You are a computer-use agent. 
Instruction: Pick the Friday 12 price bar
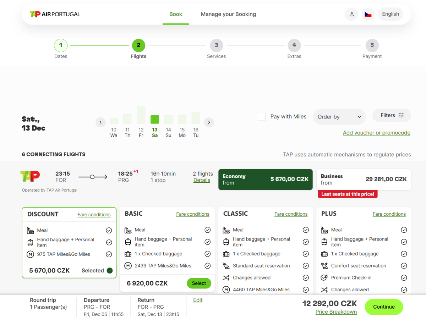tap(141, 115)
